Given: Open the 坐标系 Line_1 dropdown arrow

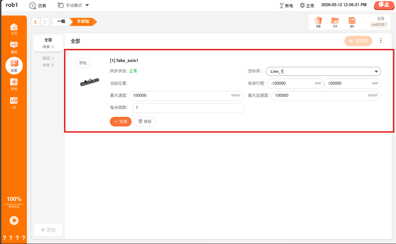Looking at the screenshot, I should (376, 72).
